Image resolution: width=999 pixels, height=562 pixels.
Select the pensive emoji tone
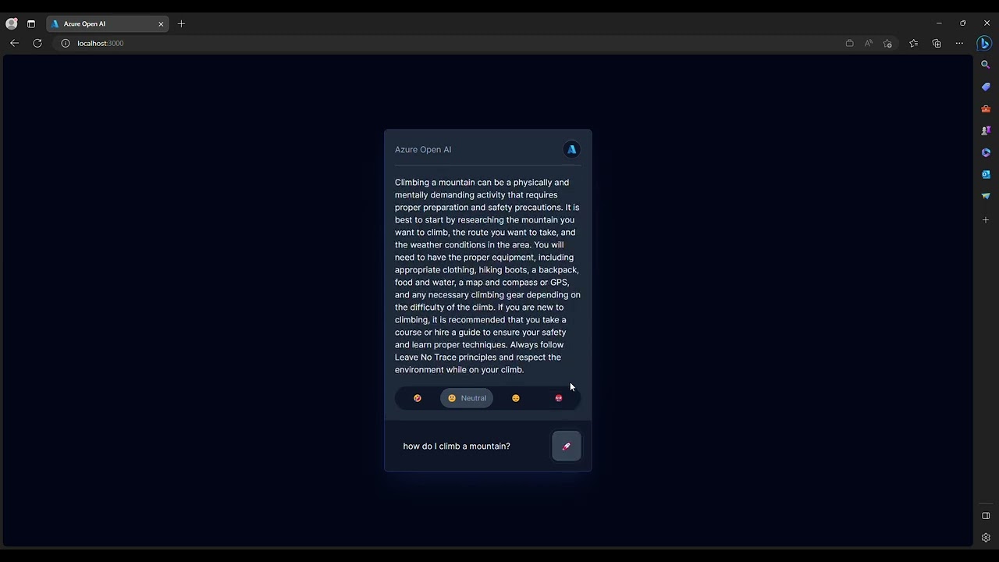pyautogui.click(x=515, y=398)
